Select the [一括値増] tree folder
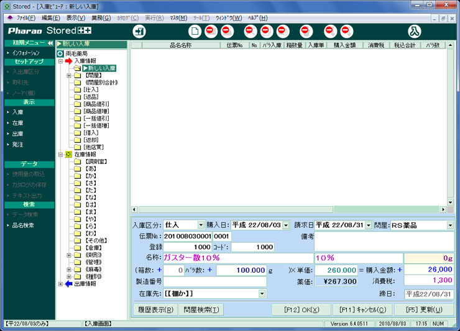 (x=96, y=125)
